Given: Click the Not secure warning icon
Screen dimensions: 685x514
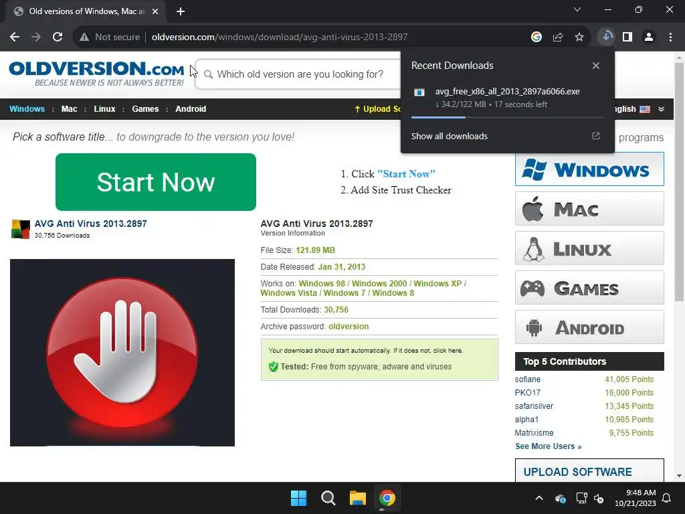Looking at the screenshot, I should [x=84, y=37].
